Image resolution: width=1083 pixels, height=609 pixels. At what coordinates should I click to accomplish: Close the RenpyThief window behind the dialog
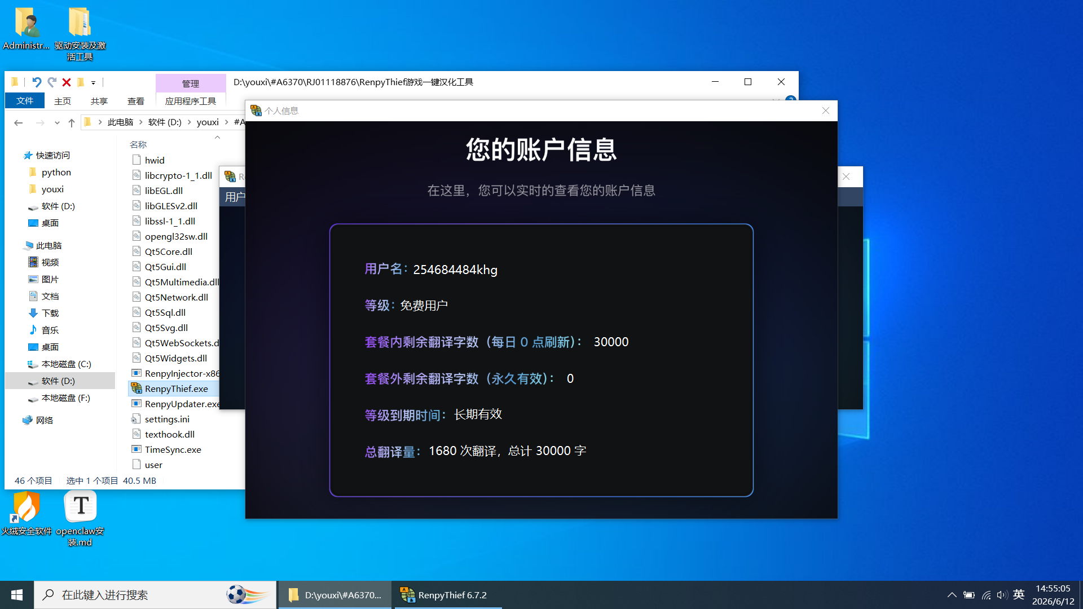[x=846, y=176]
